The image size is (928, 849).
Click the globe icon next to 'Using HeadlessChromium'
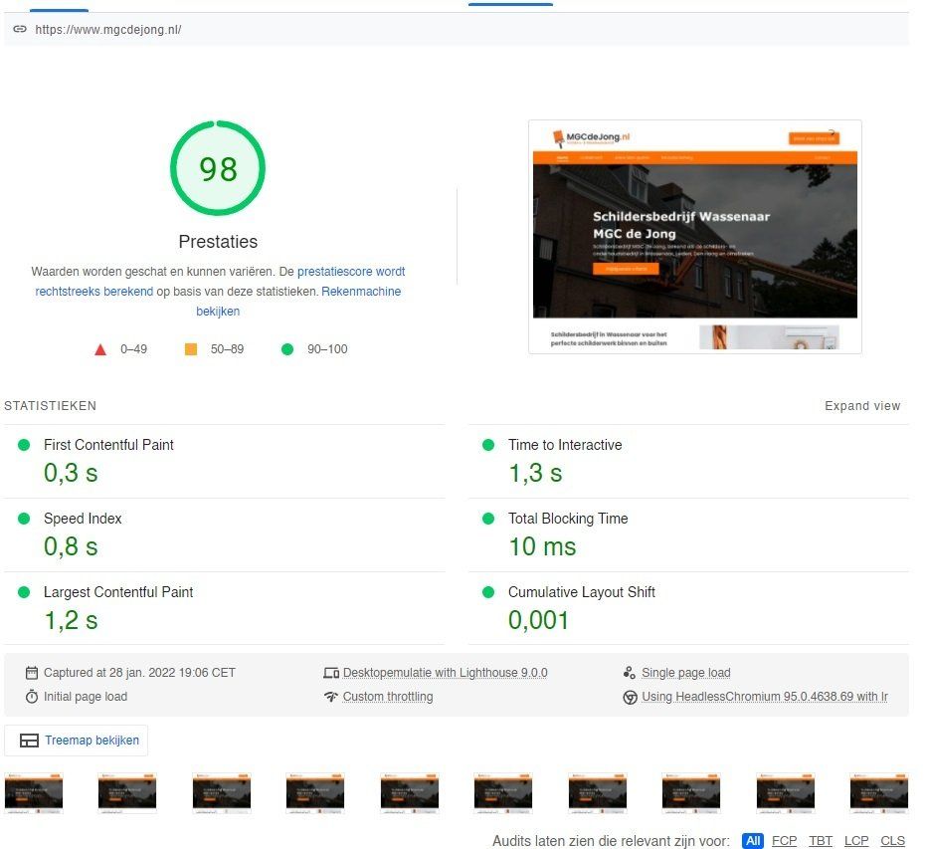point(630,697)
